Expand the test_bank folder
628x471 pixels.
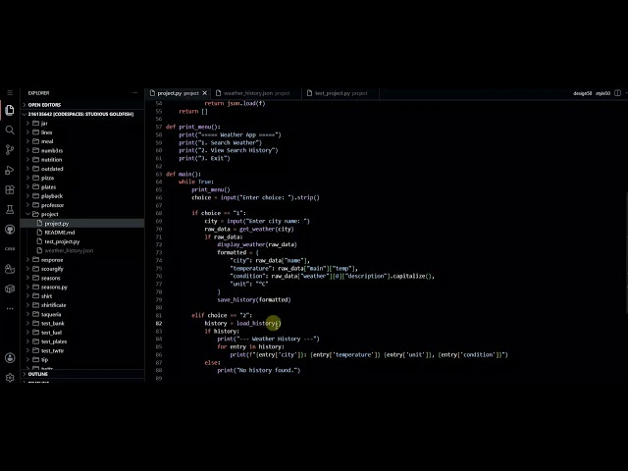[82, 324]
